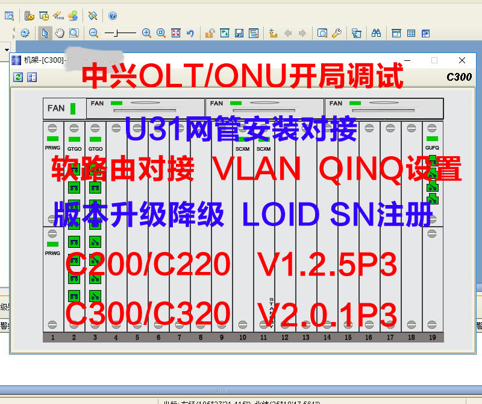Image resolution: width=482 pixels, height=404 pixels.
Task: Select the GTGO card in slot 2
Action: click(74, 148)
